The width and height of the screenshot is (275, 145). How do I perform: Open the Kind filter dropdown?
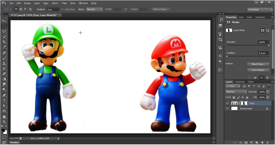pos(233,86)
